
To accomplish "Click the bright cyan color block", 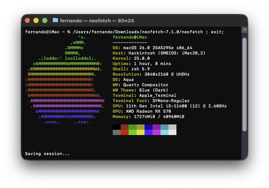I will 165,132.
